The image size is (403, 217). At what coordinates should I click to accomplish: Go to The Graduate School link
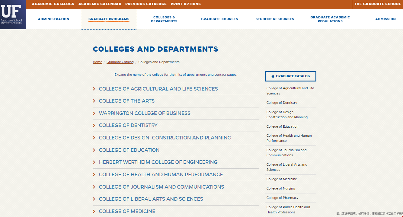pyautogui.click(x=377, y=4)
